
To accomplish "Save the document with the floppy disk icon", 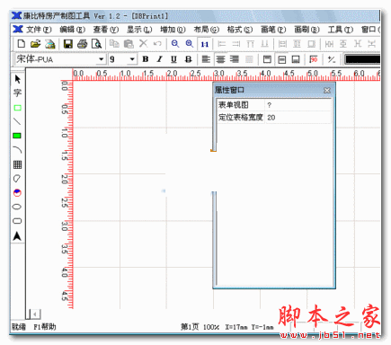I will coord(68,44).
